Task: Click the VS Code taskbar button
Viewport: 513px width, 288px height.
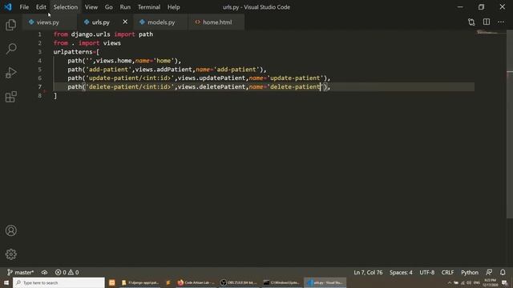Action: click(325, 282)
